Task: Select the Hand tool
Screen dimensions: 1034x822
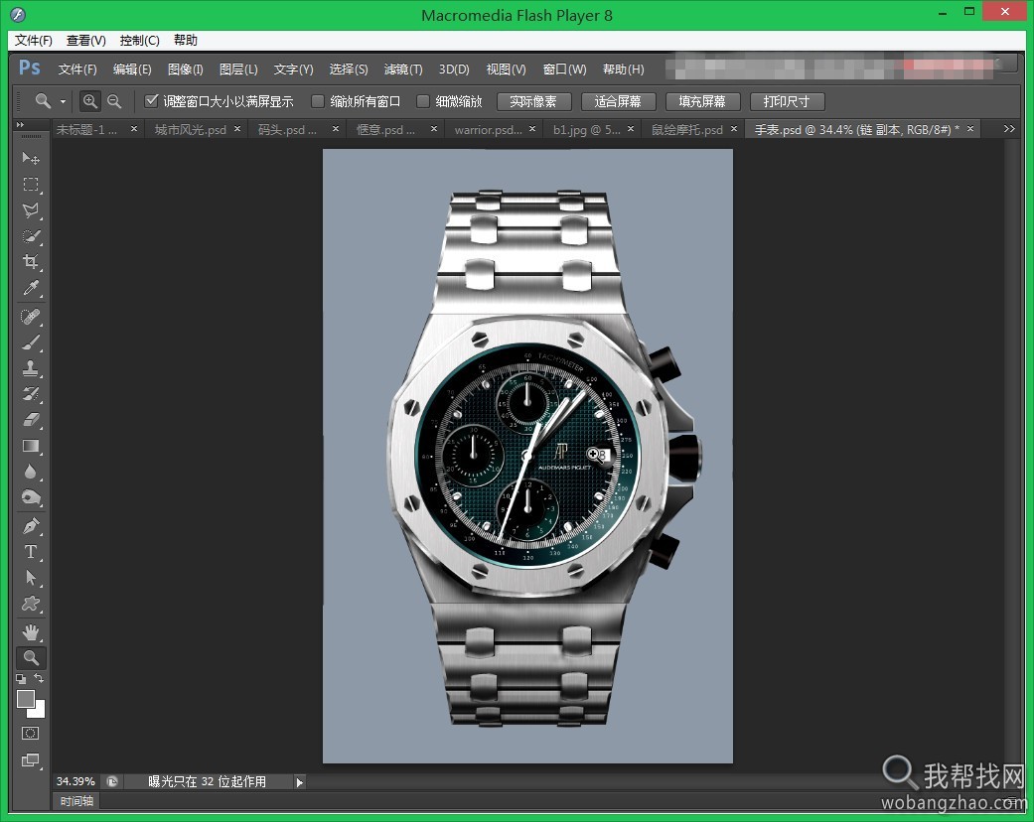Action: pos(31,632)
